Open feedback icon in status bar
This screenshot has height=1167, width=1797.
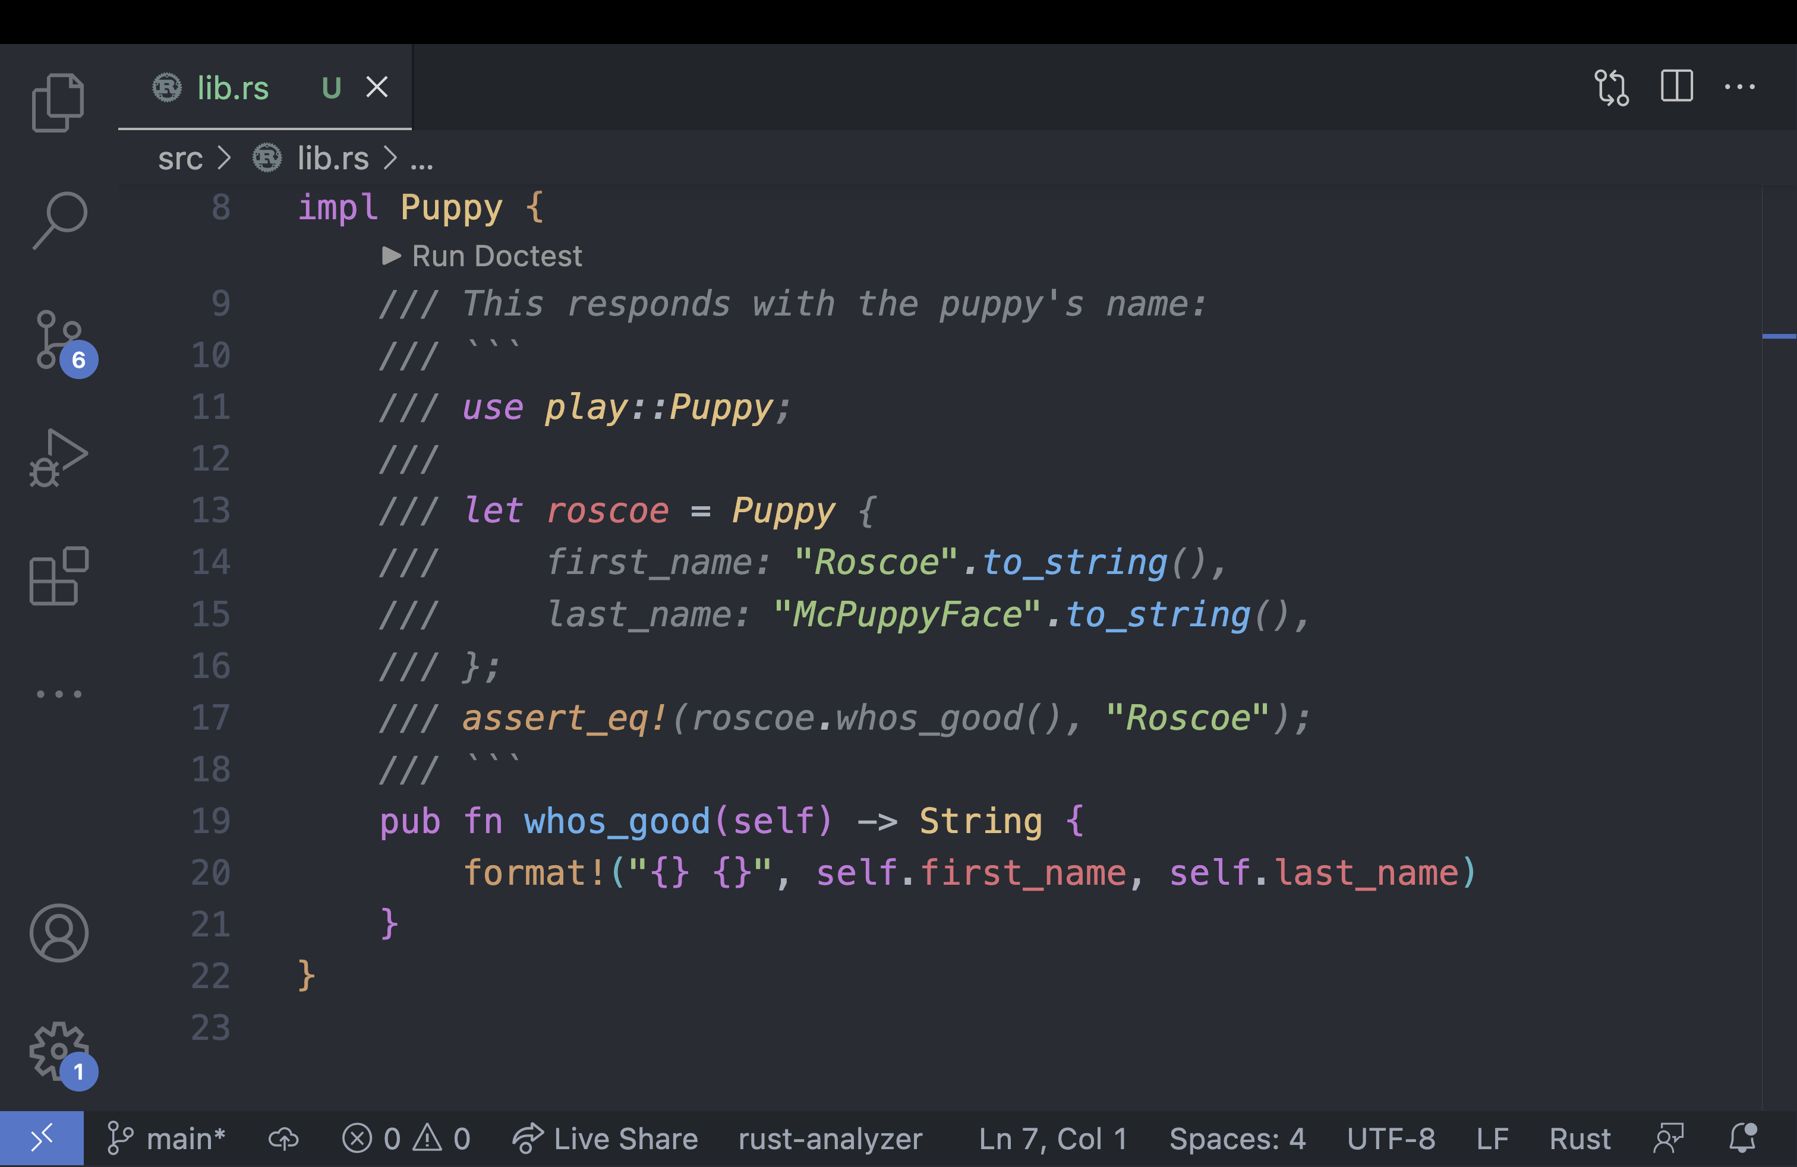[x=1668, y=1138]
